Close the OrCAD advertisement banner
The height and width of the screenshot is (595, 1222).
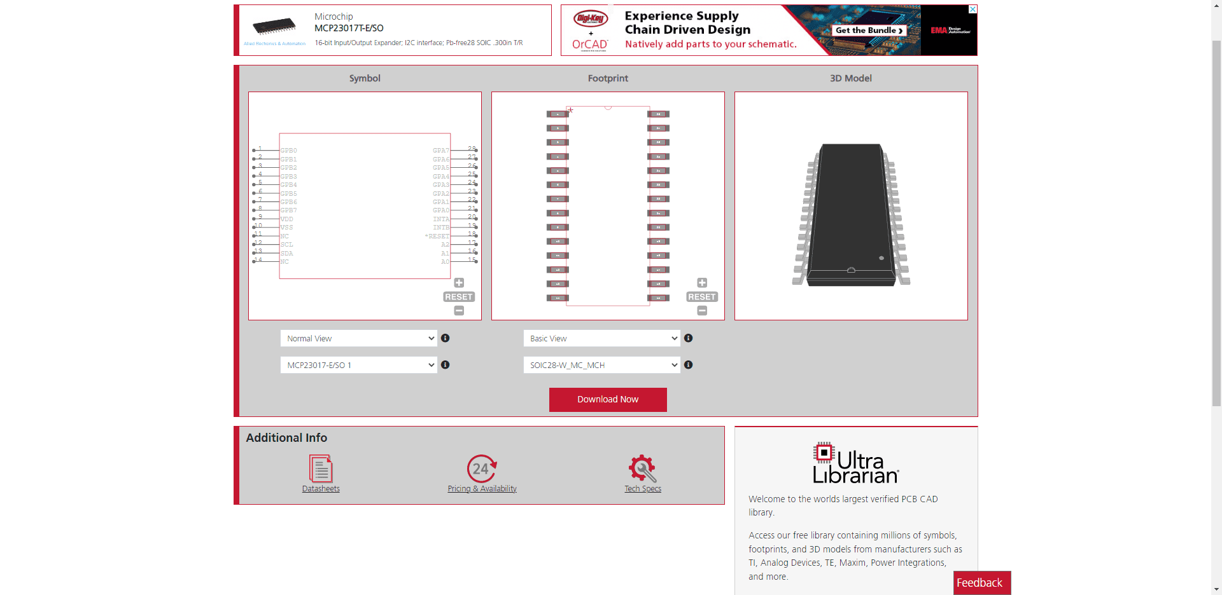973,9
